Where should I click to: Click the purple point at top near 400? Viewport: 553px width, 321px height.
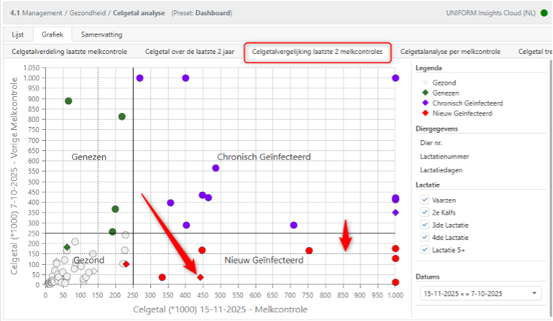[x=185, y=78]
